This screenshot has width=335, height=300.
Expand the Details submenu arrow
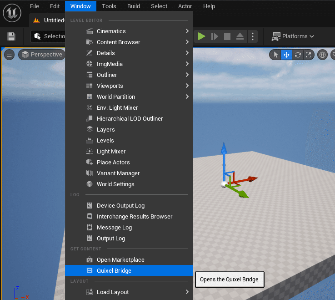coord(187,53)
